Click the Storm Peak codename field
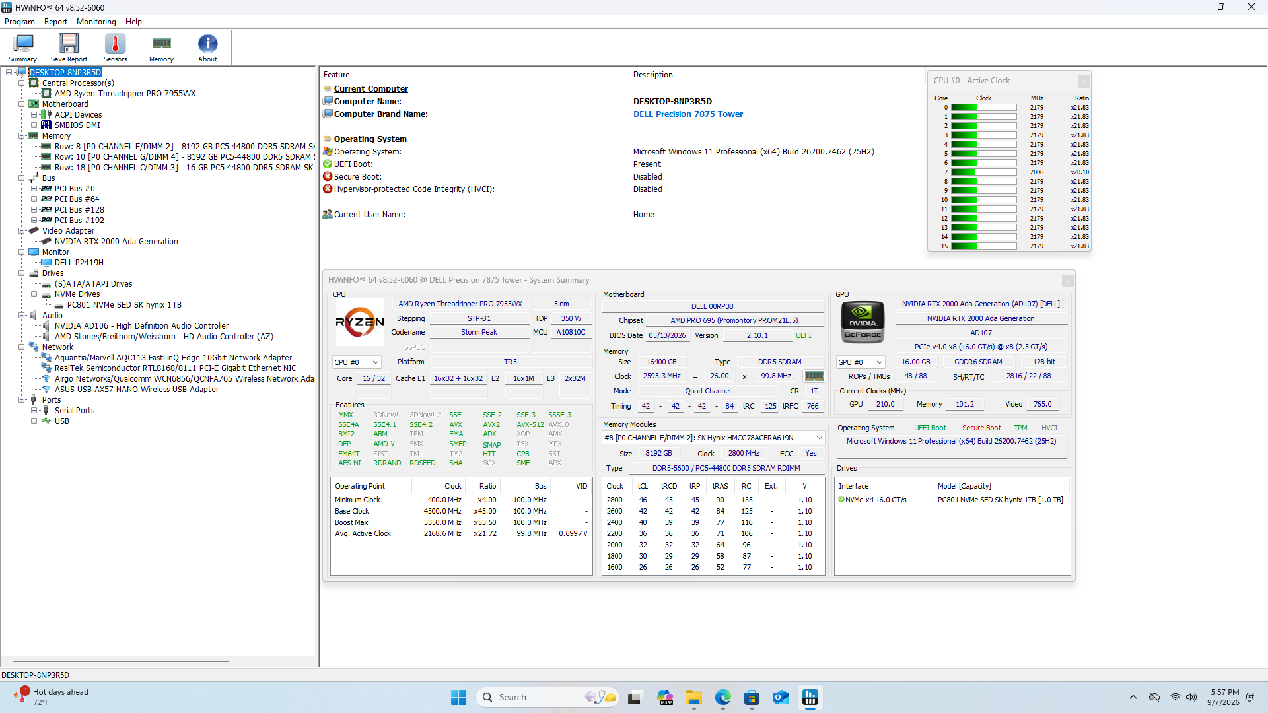 [479, 333]
